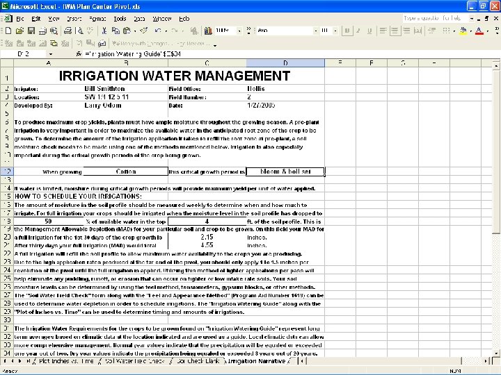Open the Insert menu
The width and height of the screenshot is (501, 375).
74,19
